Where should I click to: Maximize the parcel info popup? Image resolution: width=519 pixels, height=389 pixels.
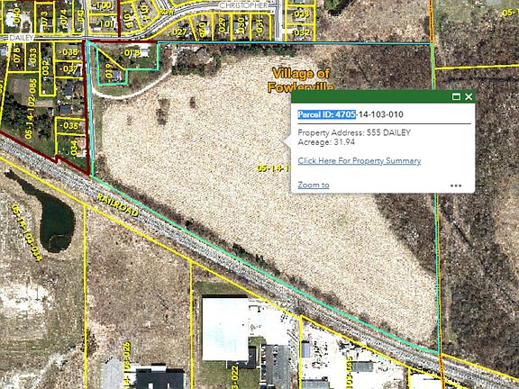click(456, 96)
